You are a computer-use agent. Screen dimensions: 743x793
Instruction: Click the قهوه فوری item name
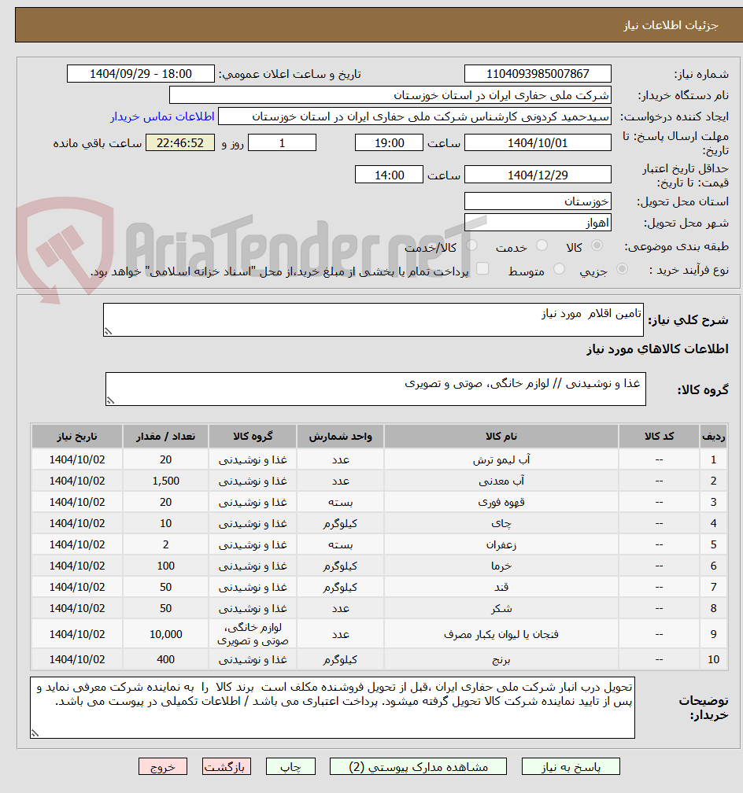pyautogui.click(x=501, y=502)
